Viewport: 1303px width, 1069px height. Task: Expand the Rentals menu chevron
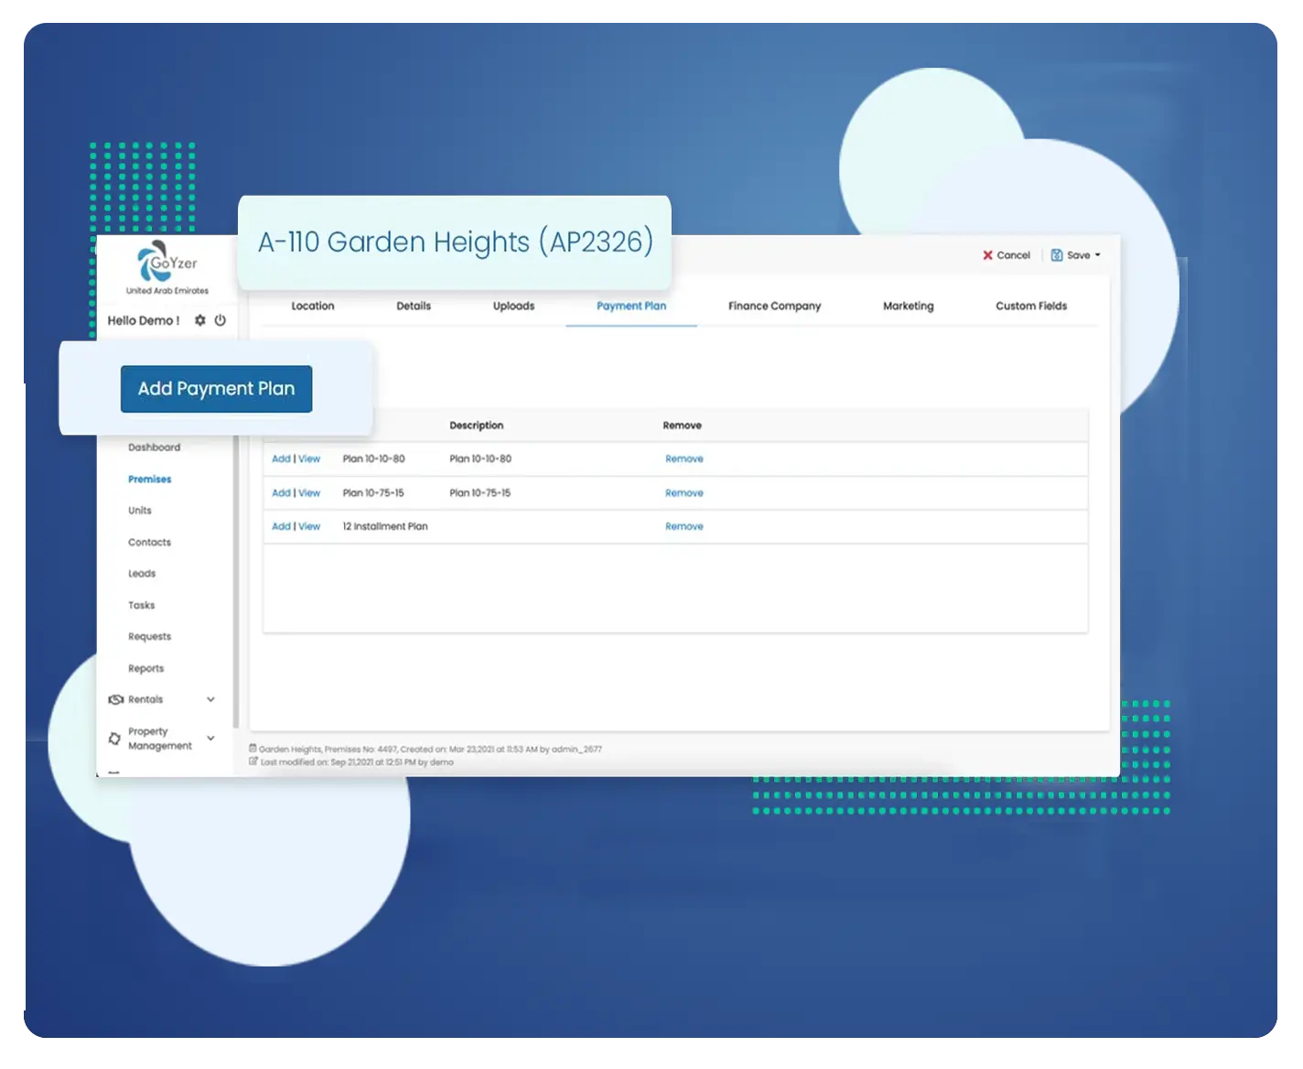(x=210, y=699)
